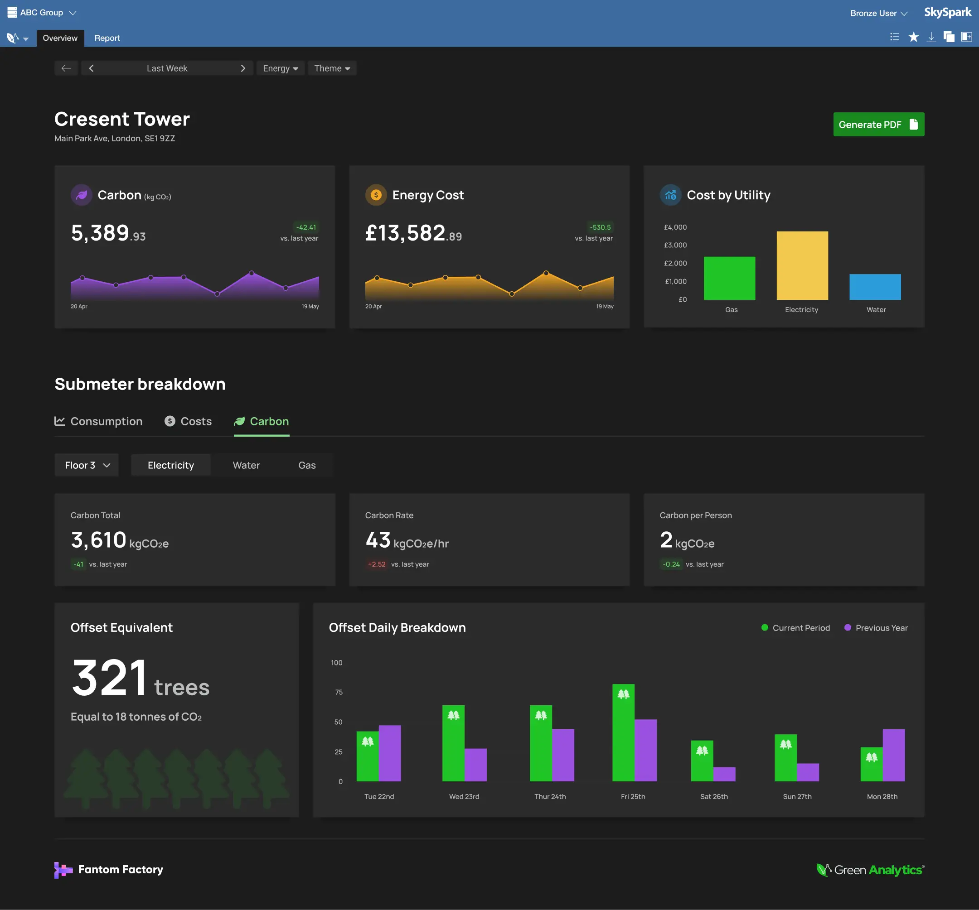Click the Generate PDF button

click(878, 125)
